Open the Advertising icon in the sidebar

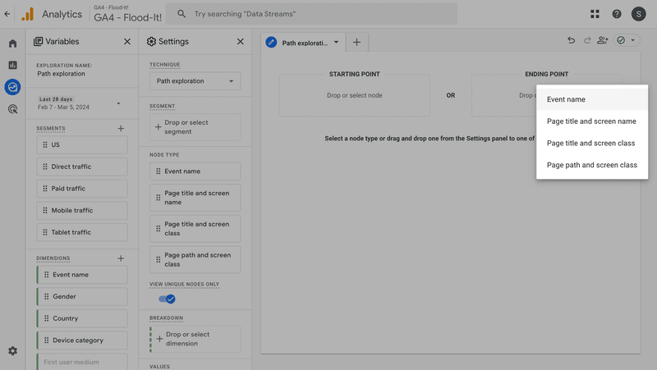(12, 109)
